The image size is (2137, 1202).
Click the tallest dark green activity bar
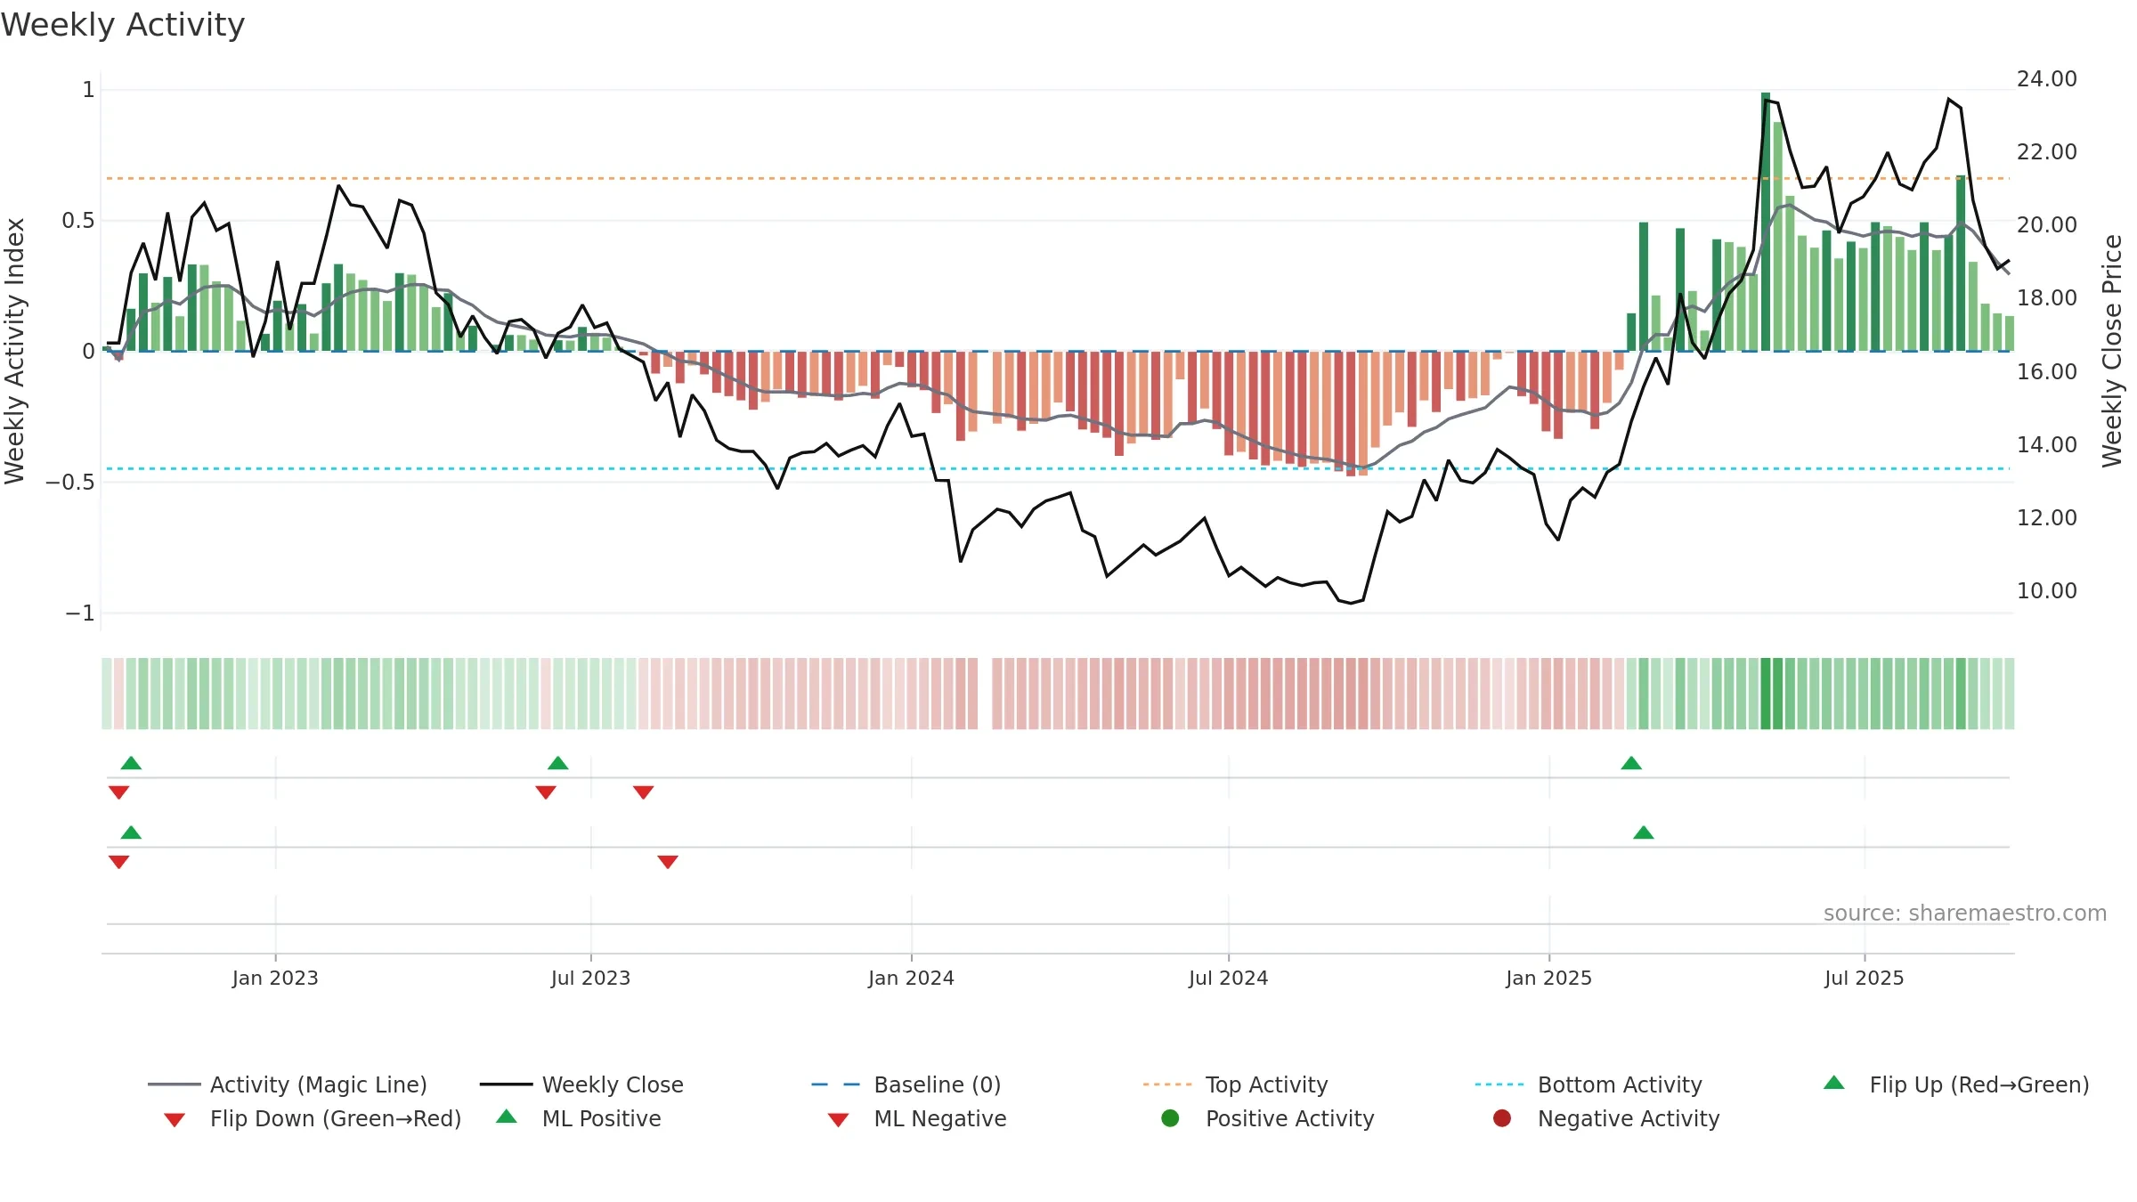tap(1766, 222)
